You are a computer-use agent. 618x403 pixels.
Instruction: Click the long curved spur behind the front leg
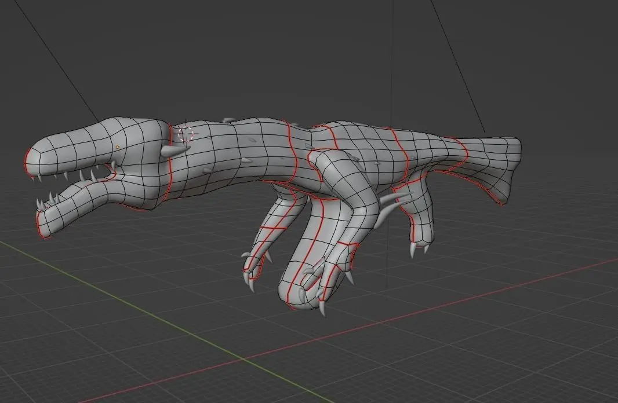(388, 207)
